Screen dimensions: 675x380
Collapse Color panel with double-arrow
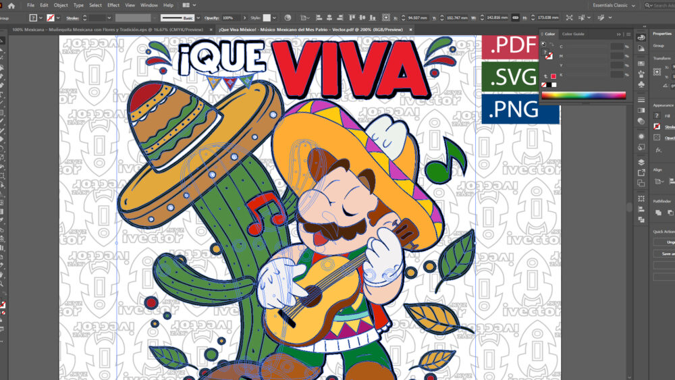pos(618,34)
